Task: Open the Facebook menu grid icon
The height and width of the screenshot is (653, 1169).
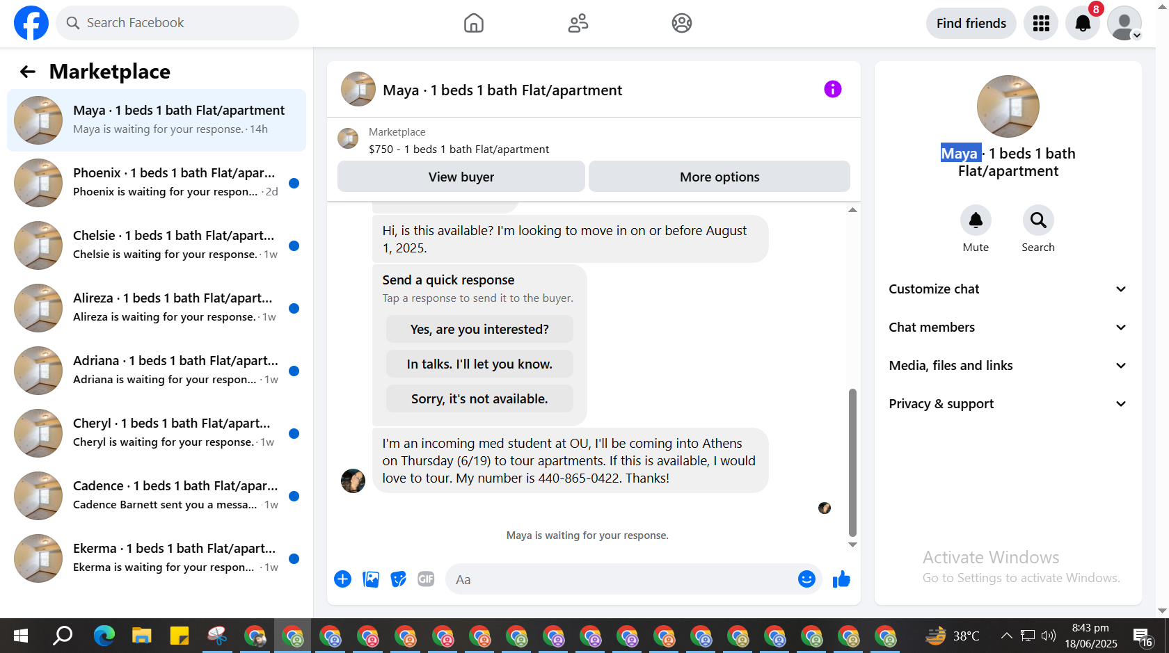Action: pyautogui.click(x=1041, y=23)
